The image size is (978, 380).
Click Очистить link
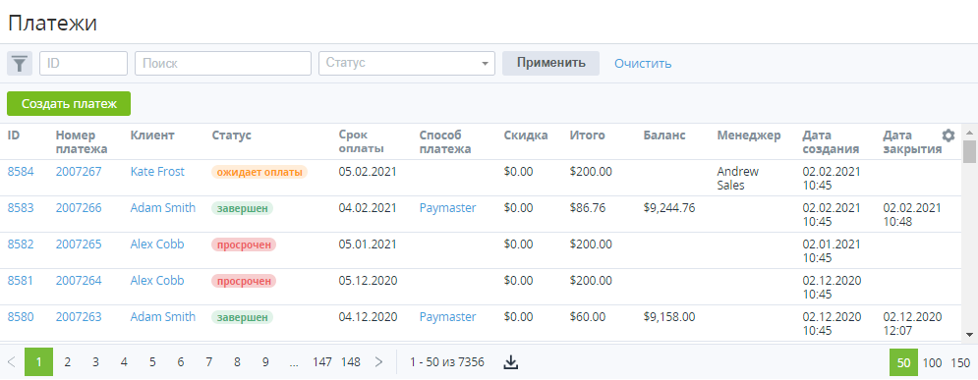tap(643, 64)
